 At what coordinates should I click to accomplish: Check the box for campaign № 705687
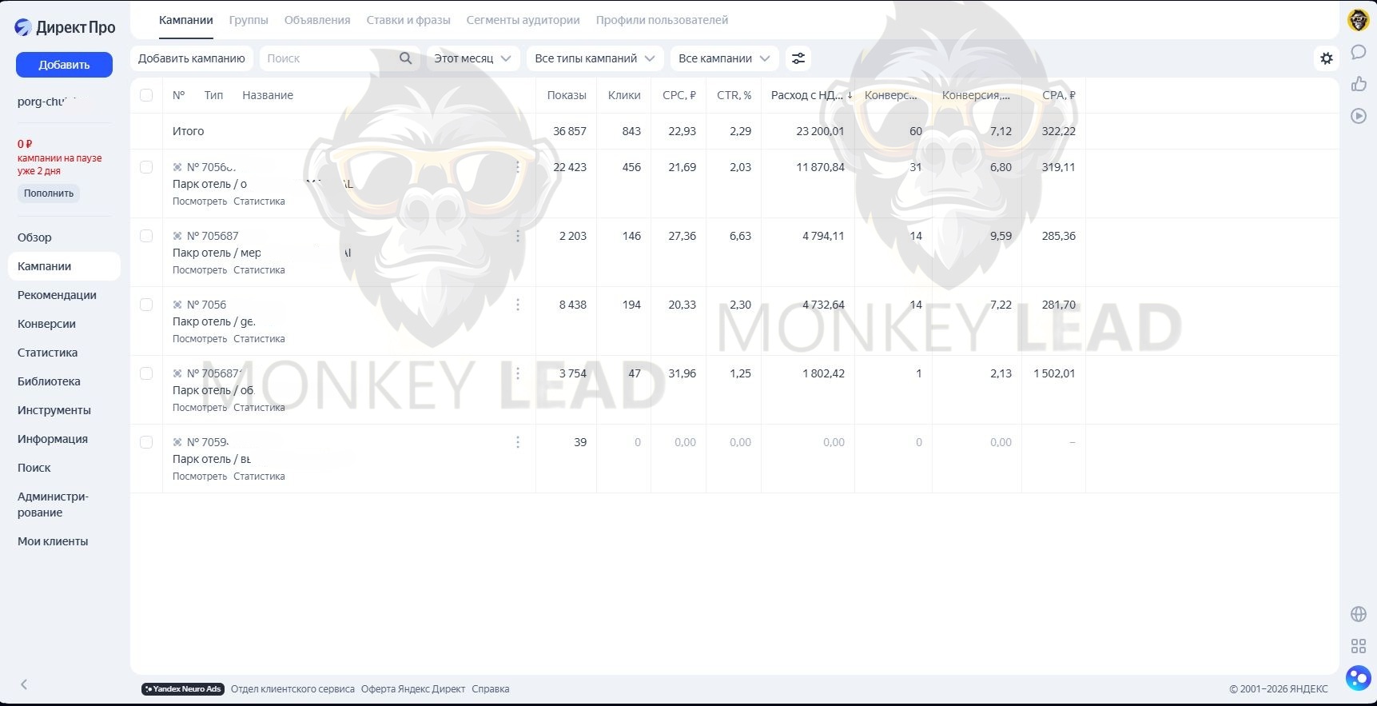146,236
